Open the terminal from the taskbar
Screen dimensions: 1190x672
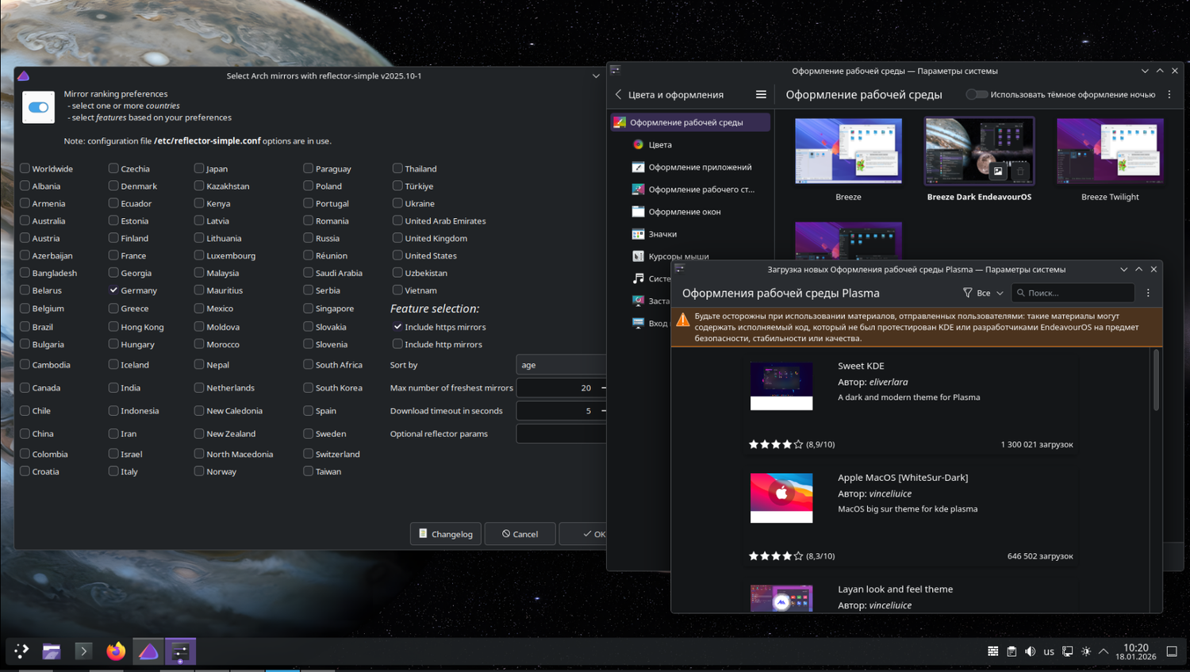(83, 651)
